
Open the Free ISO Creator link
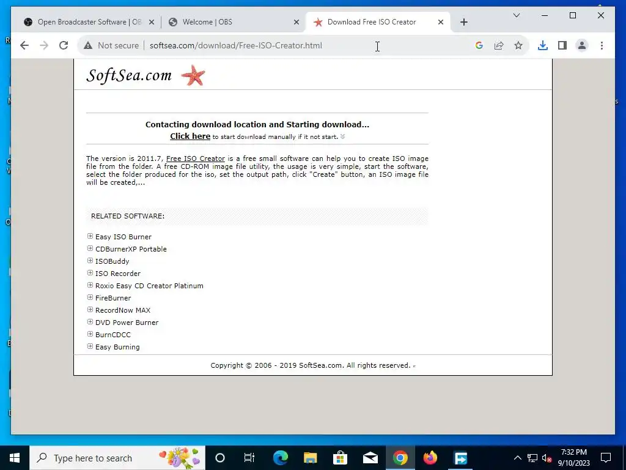click(x=195, y=159)
